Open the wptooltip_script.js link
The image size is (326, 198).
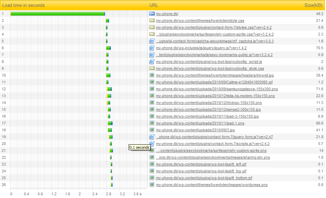pyautogui.click(x=209, y=62)
